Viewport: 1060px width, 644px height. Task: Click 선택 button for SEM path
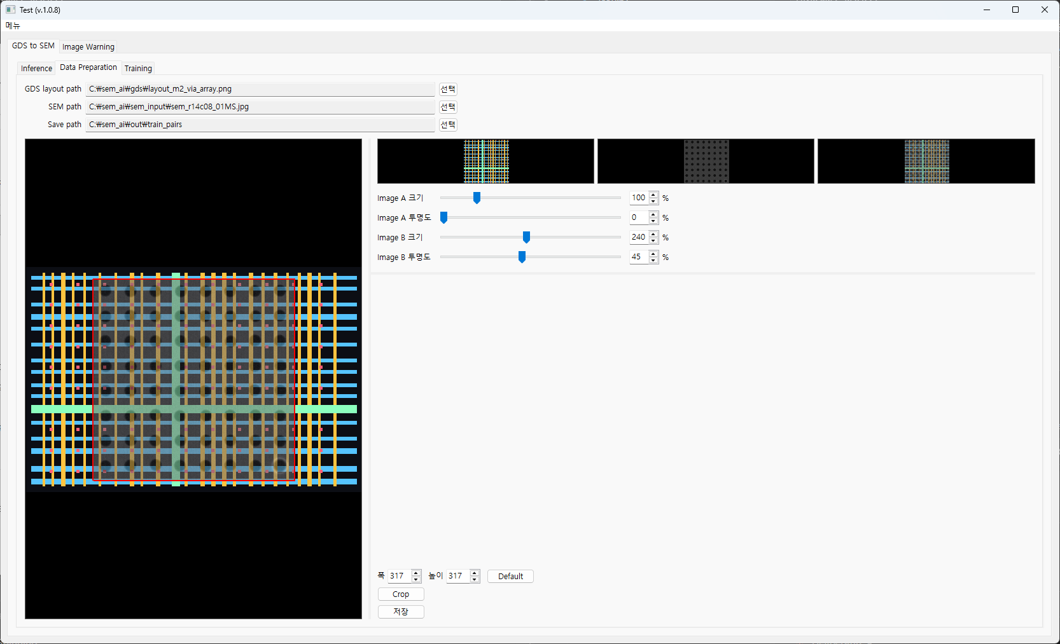[x=448, y=107]
